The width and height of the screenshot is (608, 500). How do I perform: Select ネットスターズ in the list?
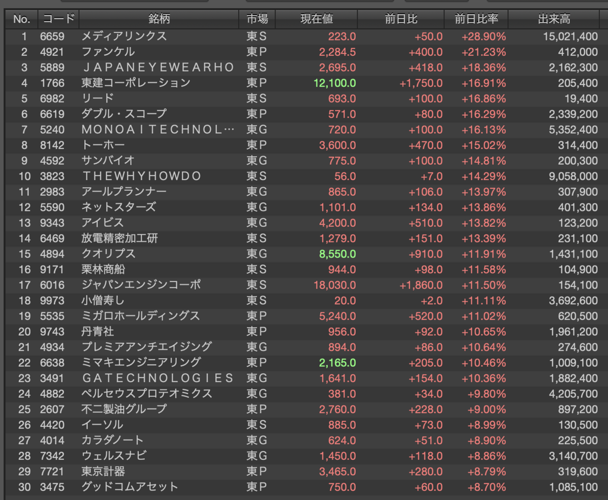pyautogui.click(x=119, y=207)
